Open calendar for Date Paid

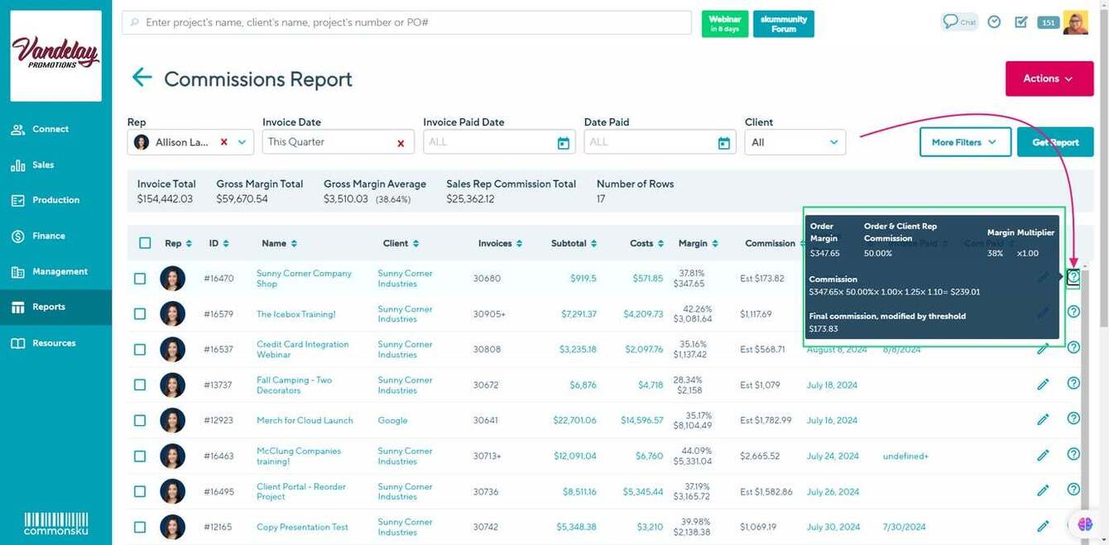(x=724, y=143)
